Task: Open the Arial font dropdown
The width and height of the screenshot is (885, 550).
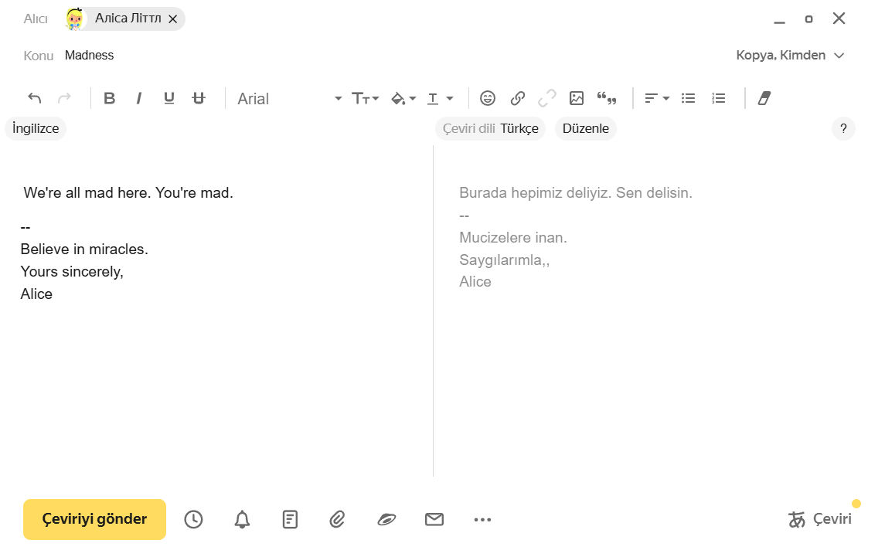Action: [x=289, y=99]
